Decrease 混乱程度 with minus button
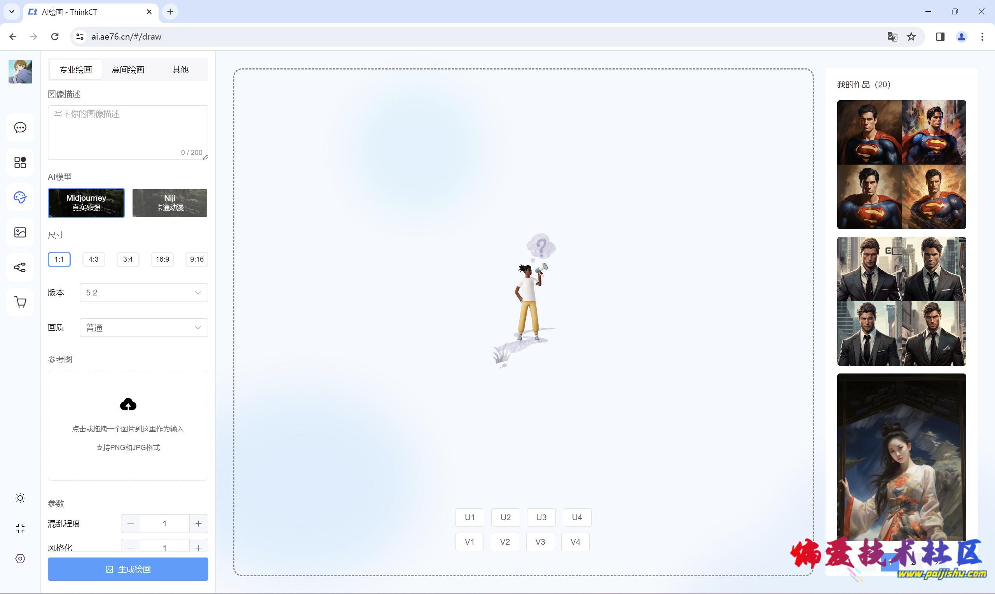This screenshot has height=594, width=995. 131,524
